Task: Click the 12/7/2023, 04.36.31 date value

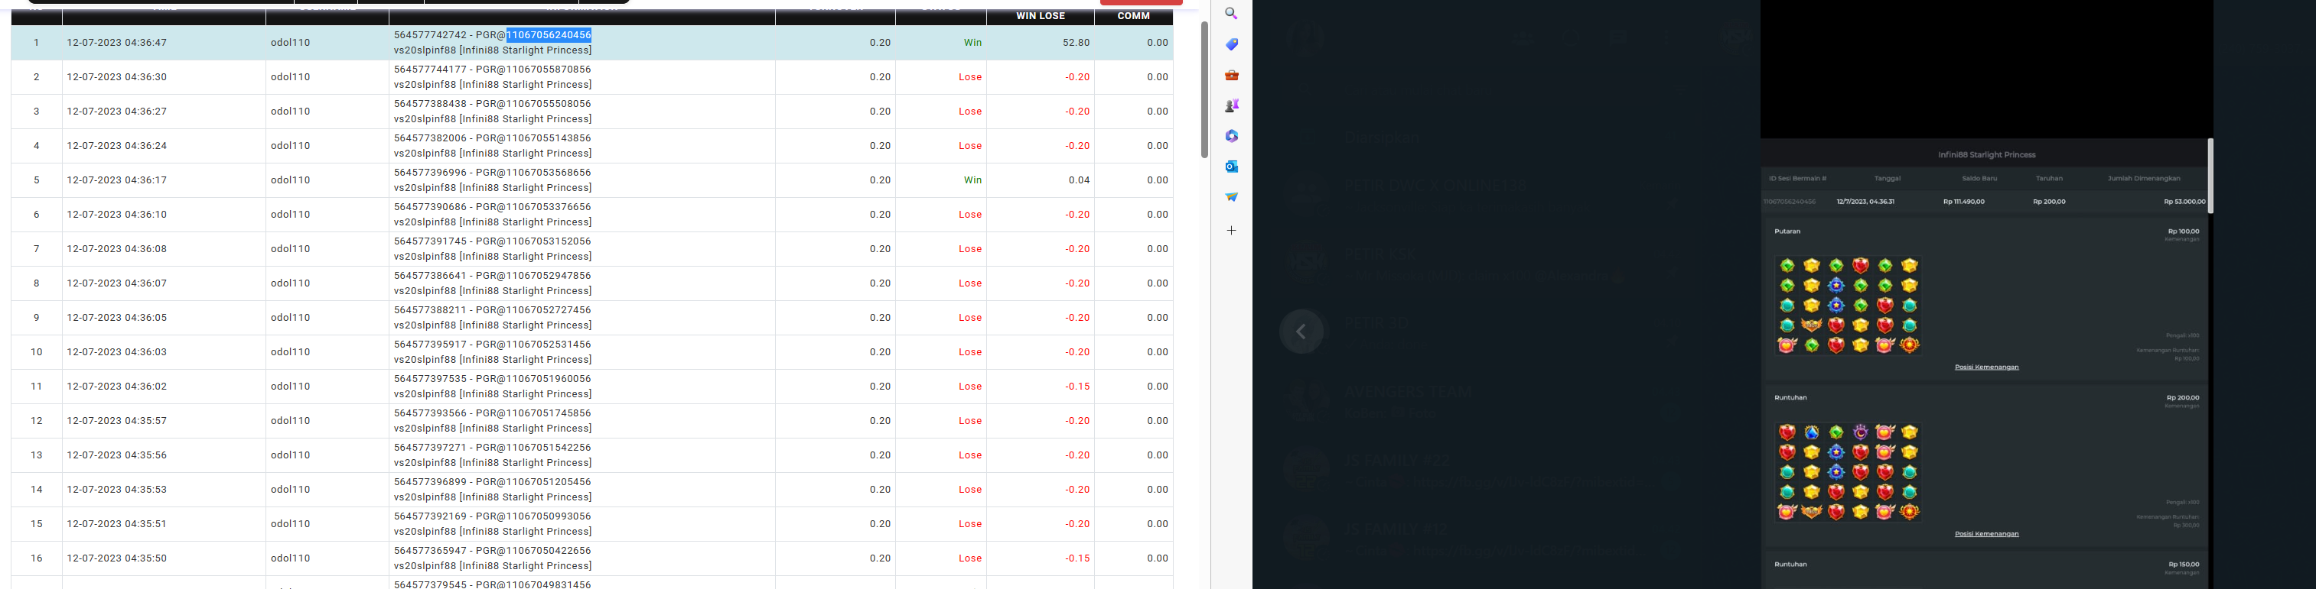Action: tap(1865, 202)
